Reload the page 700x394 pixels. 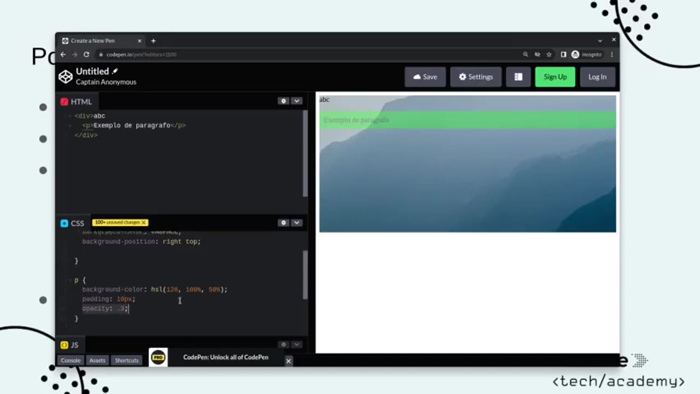click(86, 55)
